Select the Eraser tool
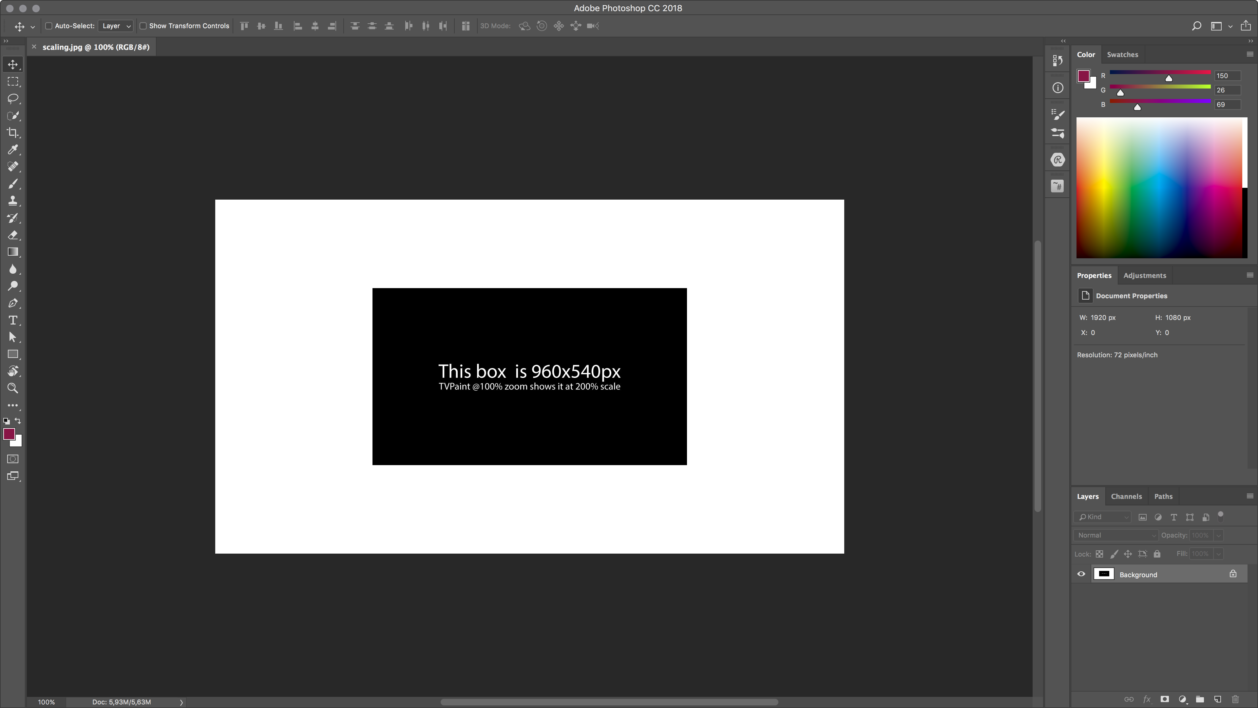1258x708 pixels. click(x=13, y=235)
